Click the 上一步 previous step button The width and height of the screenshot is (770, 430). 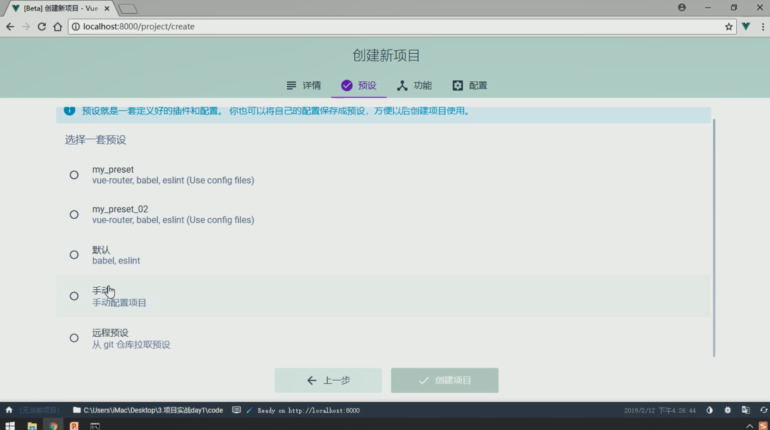328,380
